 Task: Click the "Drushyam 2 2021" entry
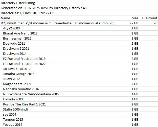pyautogui.click(x=16, y=49)
